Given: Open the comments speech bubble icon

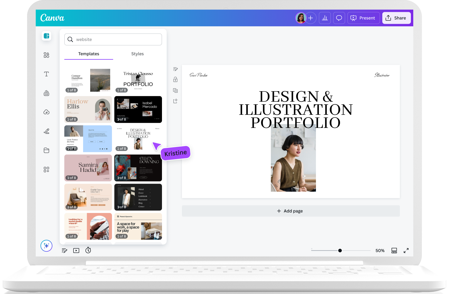Looking at the screenshot, I should [339, 18].
